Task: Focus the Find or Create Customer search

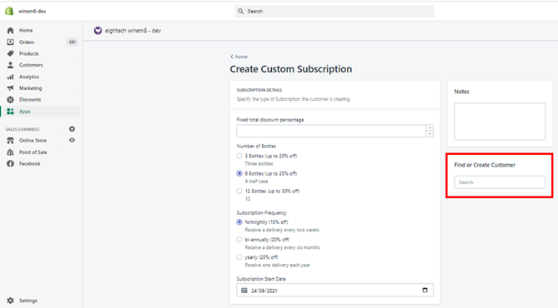Action: (x=500, y=182)
